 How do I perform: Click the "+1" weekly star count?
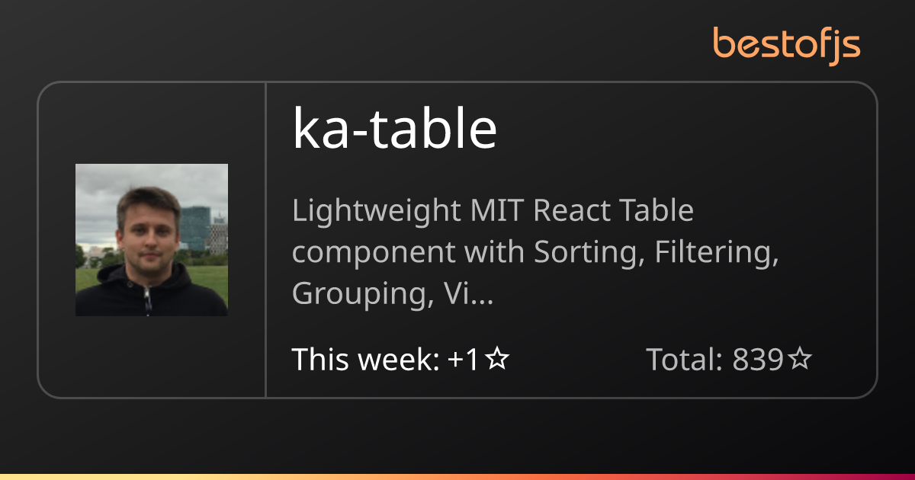[464, 359]
